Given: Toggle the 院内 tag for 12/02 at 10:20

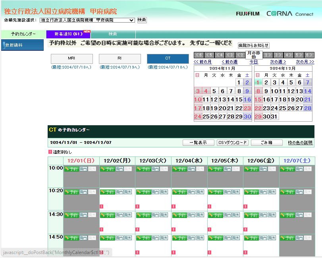Looking at the screenshot, I should [x=119, y=192].
